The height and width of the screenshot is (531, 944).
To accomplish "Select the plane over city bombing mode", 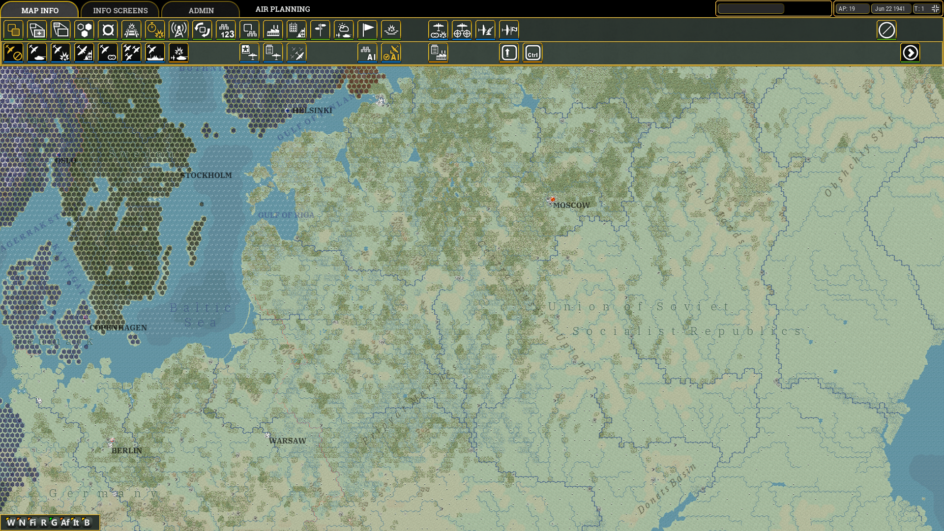I will pyautogui.click(x=84, y=53).
